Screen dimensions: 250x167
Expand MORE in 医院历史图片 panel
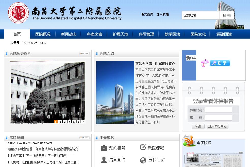pos(84,54)
